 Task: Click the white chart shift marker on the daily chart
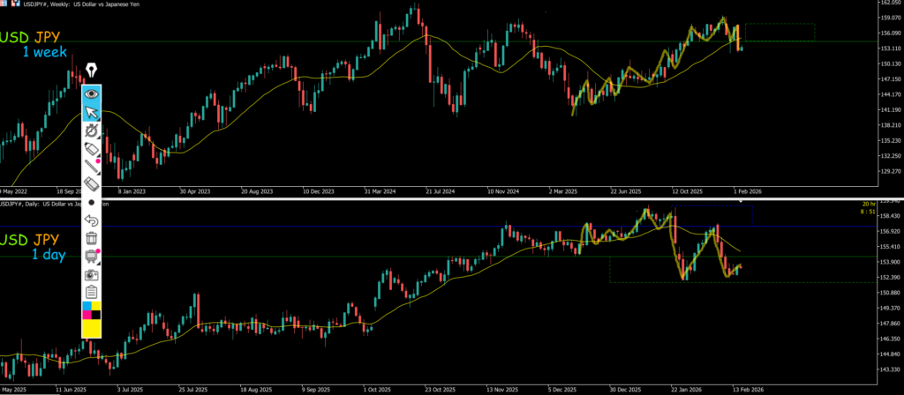(x=741, y=201)
